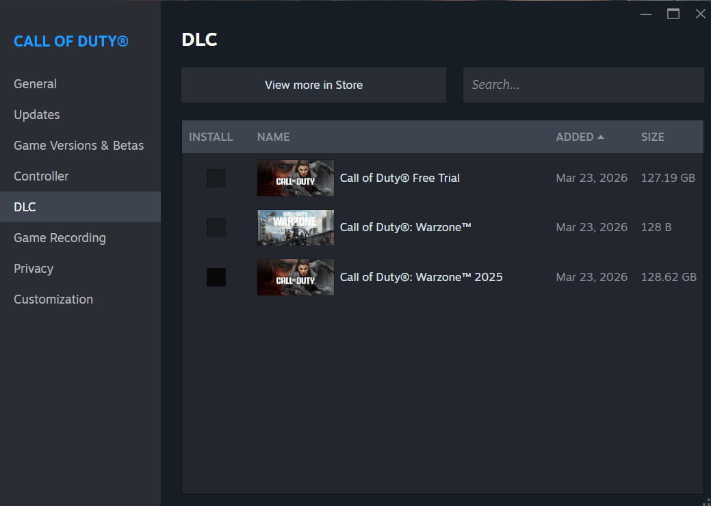711x506 pixels.
Task: Toggle install checkbox for Call of Duty: Warzone
Action: [x=216, y=228]
